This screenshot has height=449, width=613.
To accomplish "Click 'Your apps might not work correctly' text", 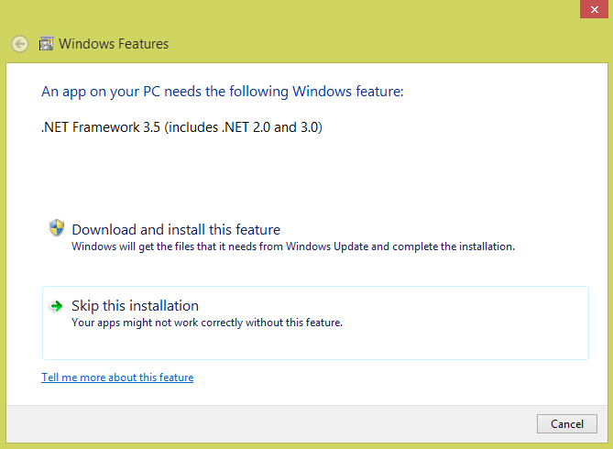I will 207,323.
